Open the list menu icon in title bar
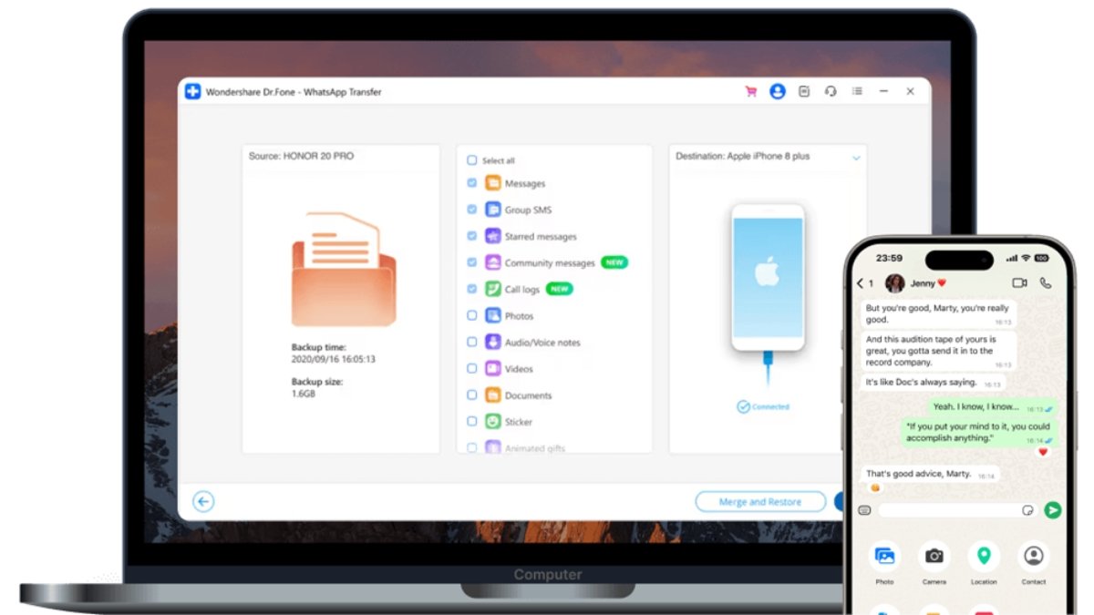1094x615 pixels. (x=857, y=92)
